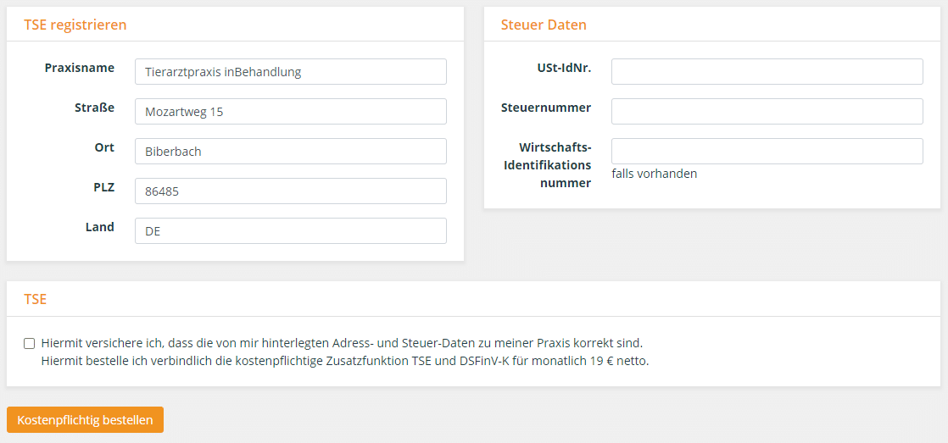Tick the address and tax data confirmation checkbox

[29, 343]
